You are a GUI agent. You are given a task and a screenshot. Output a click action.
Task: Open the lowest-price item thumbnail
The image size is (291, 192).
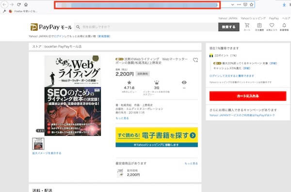[120, 173]
